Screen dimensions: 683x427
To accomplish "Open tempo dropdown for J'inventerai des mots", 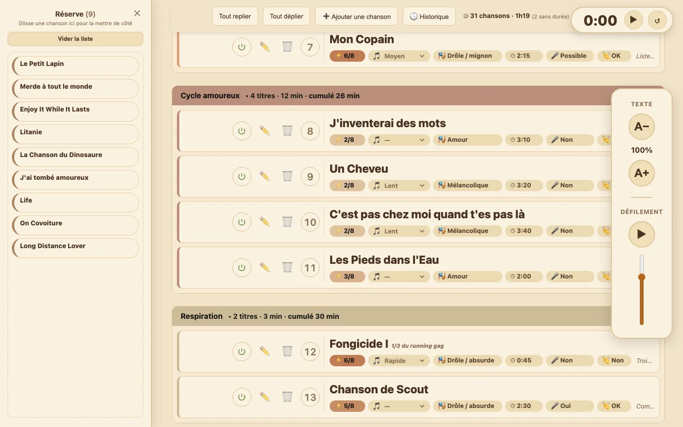I will point(399,140).
